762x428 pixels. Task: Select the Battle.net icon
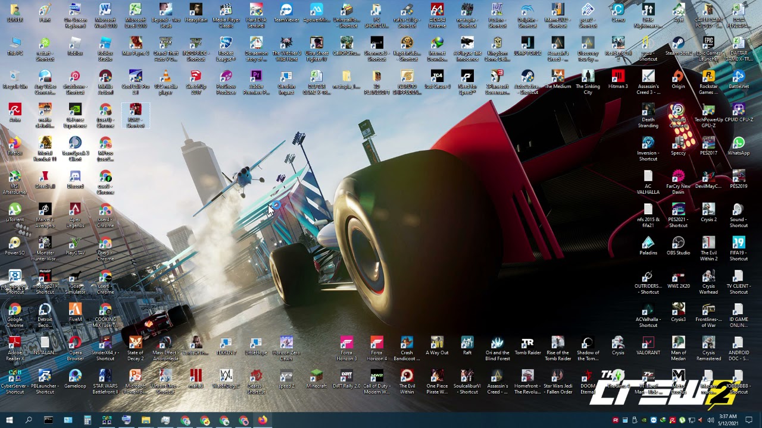click(739, 80)
